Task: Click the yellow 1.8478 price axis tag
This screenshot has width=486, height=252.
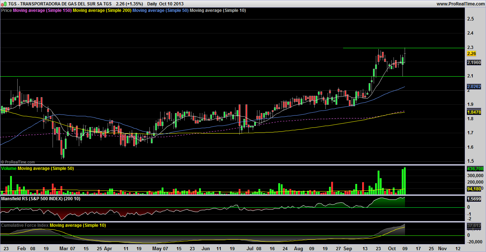Action: [474, 112]
